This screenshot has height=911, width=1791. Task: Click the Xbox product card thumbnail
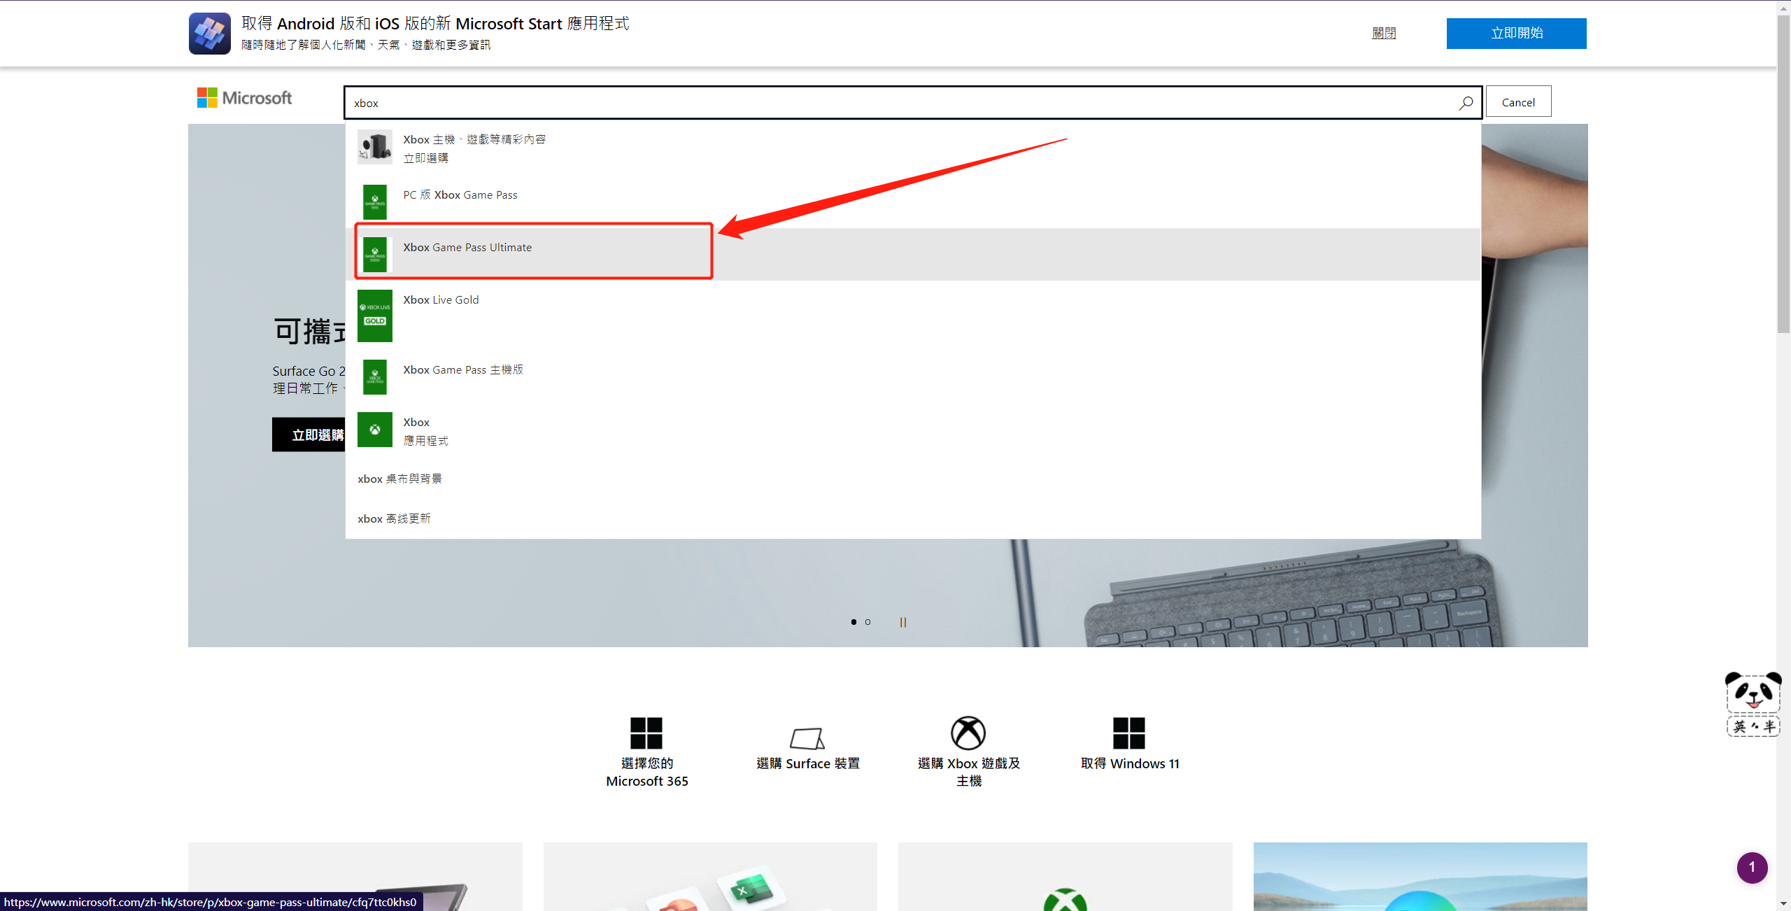point(1066,877)
